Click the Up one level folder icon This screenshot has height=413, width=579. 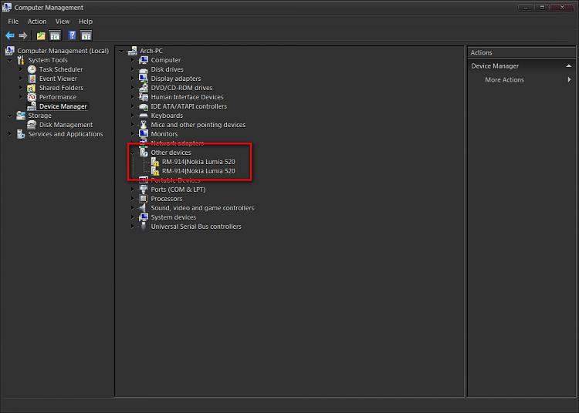tap(41, 35)
